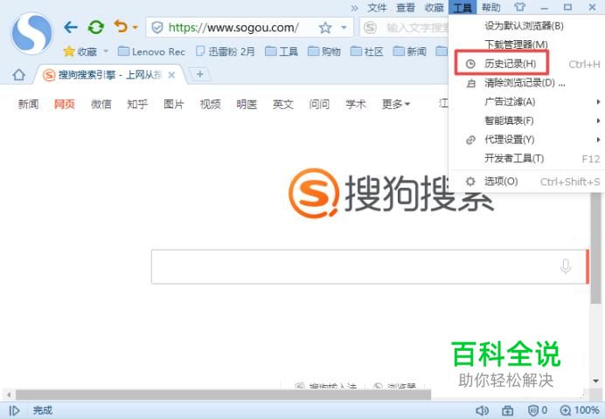Image resolution: width=605 pixels, height=419 pixels.
Task: Open 选项(O) settings entry
Action: coord(525,182)
